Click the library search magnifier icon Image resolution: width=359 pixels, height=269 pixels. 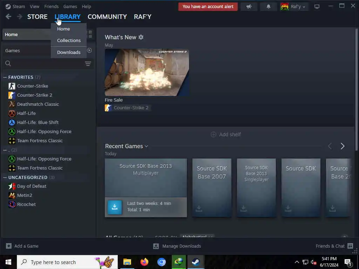tap(8, 63)
